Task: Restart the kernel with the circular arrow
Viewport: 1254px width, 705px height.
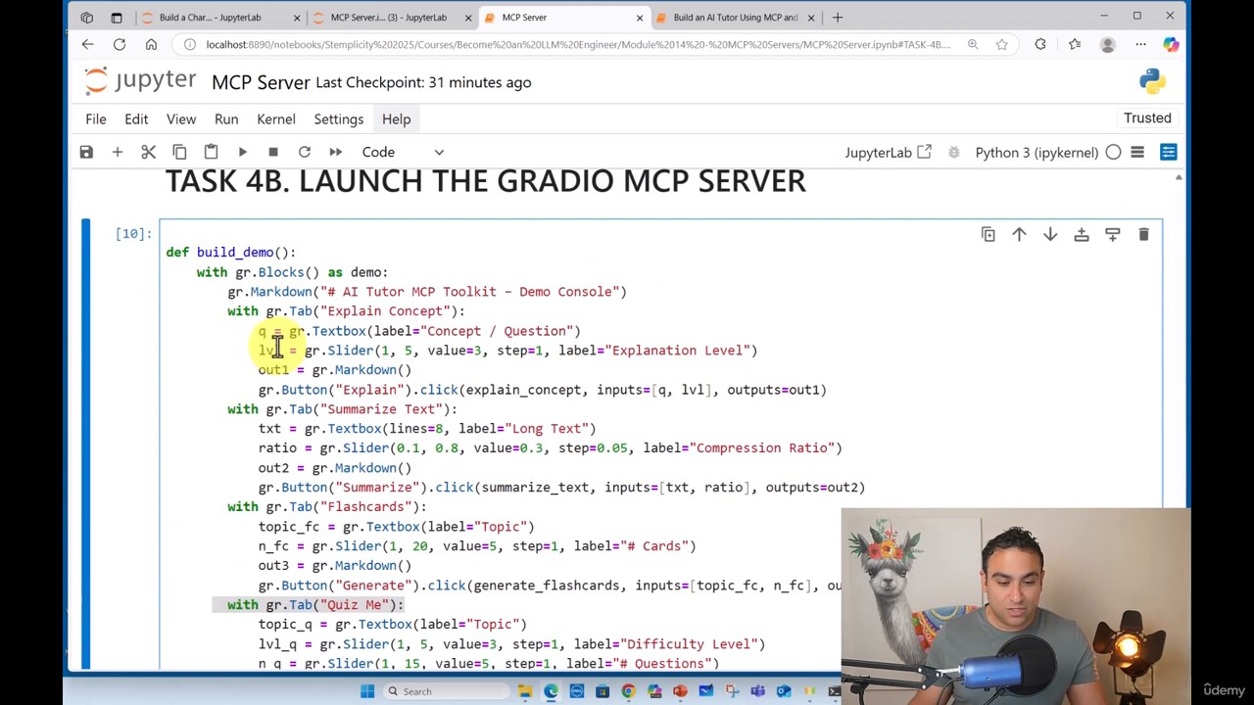Action: pos(305,152)
